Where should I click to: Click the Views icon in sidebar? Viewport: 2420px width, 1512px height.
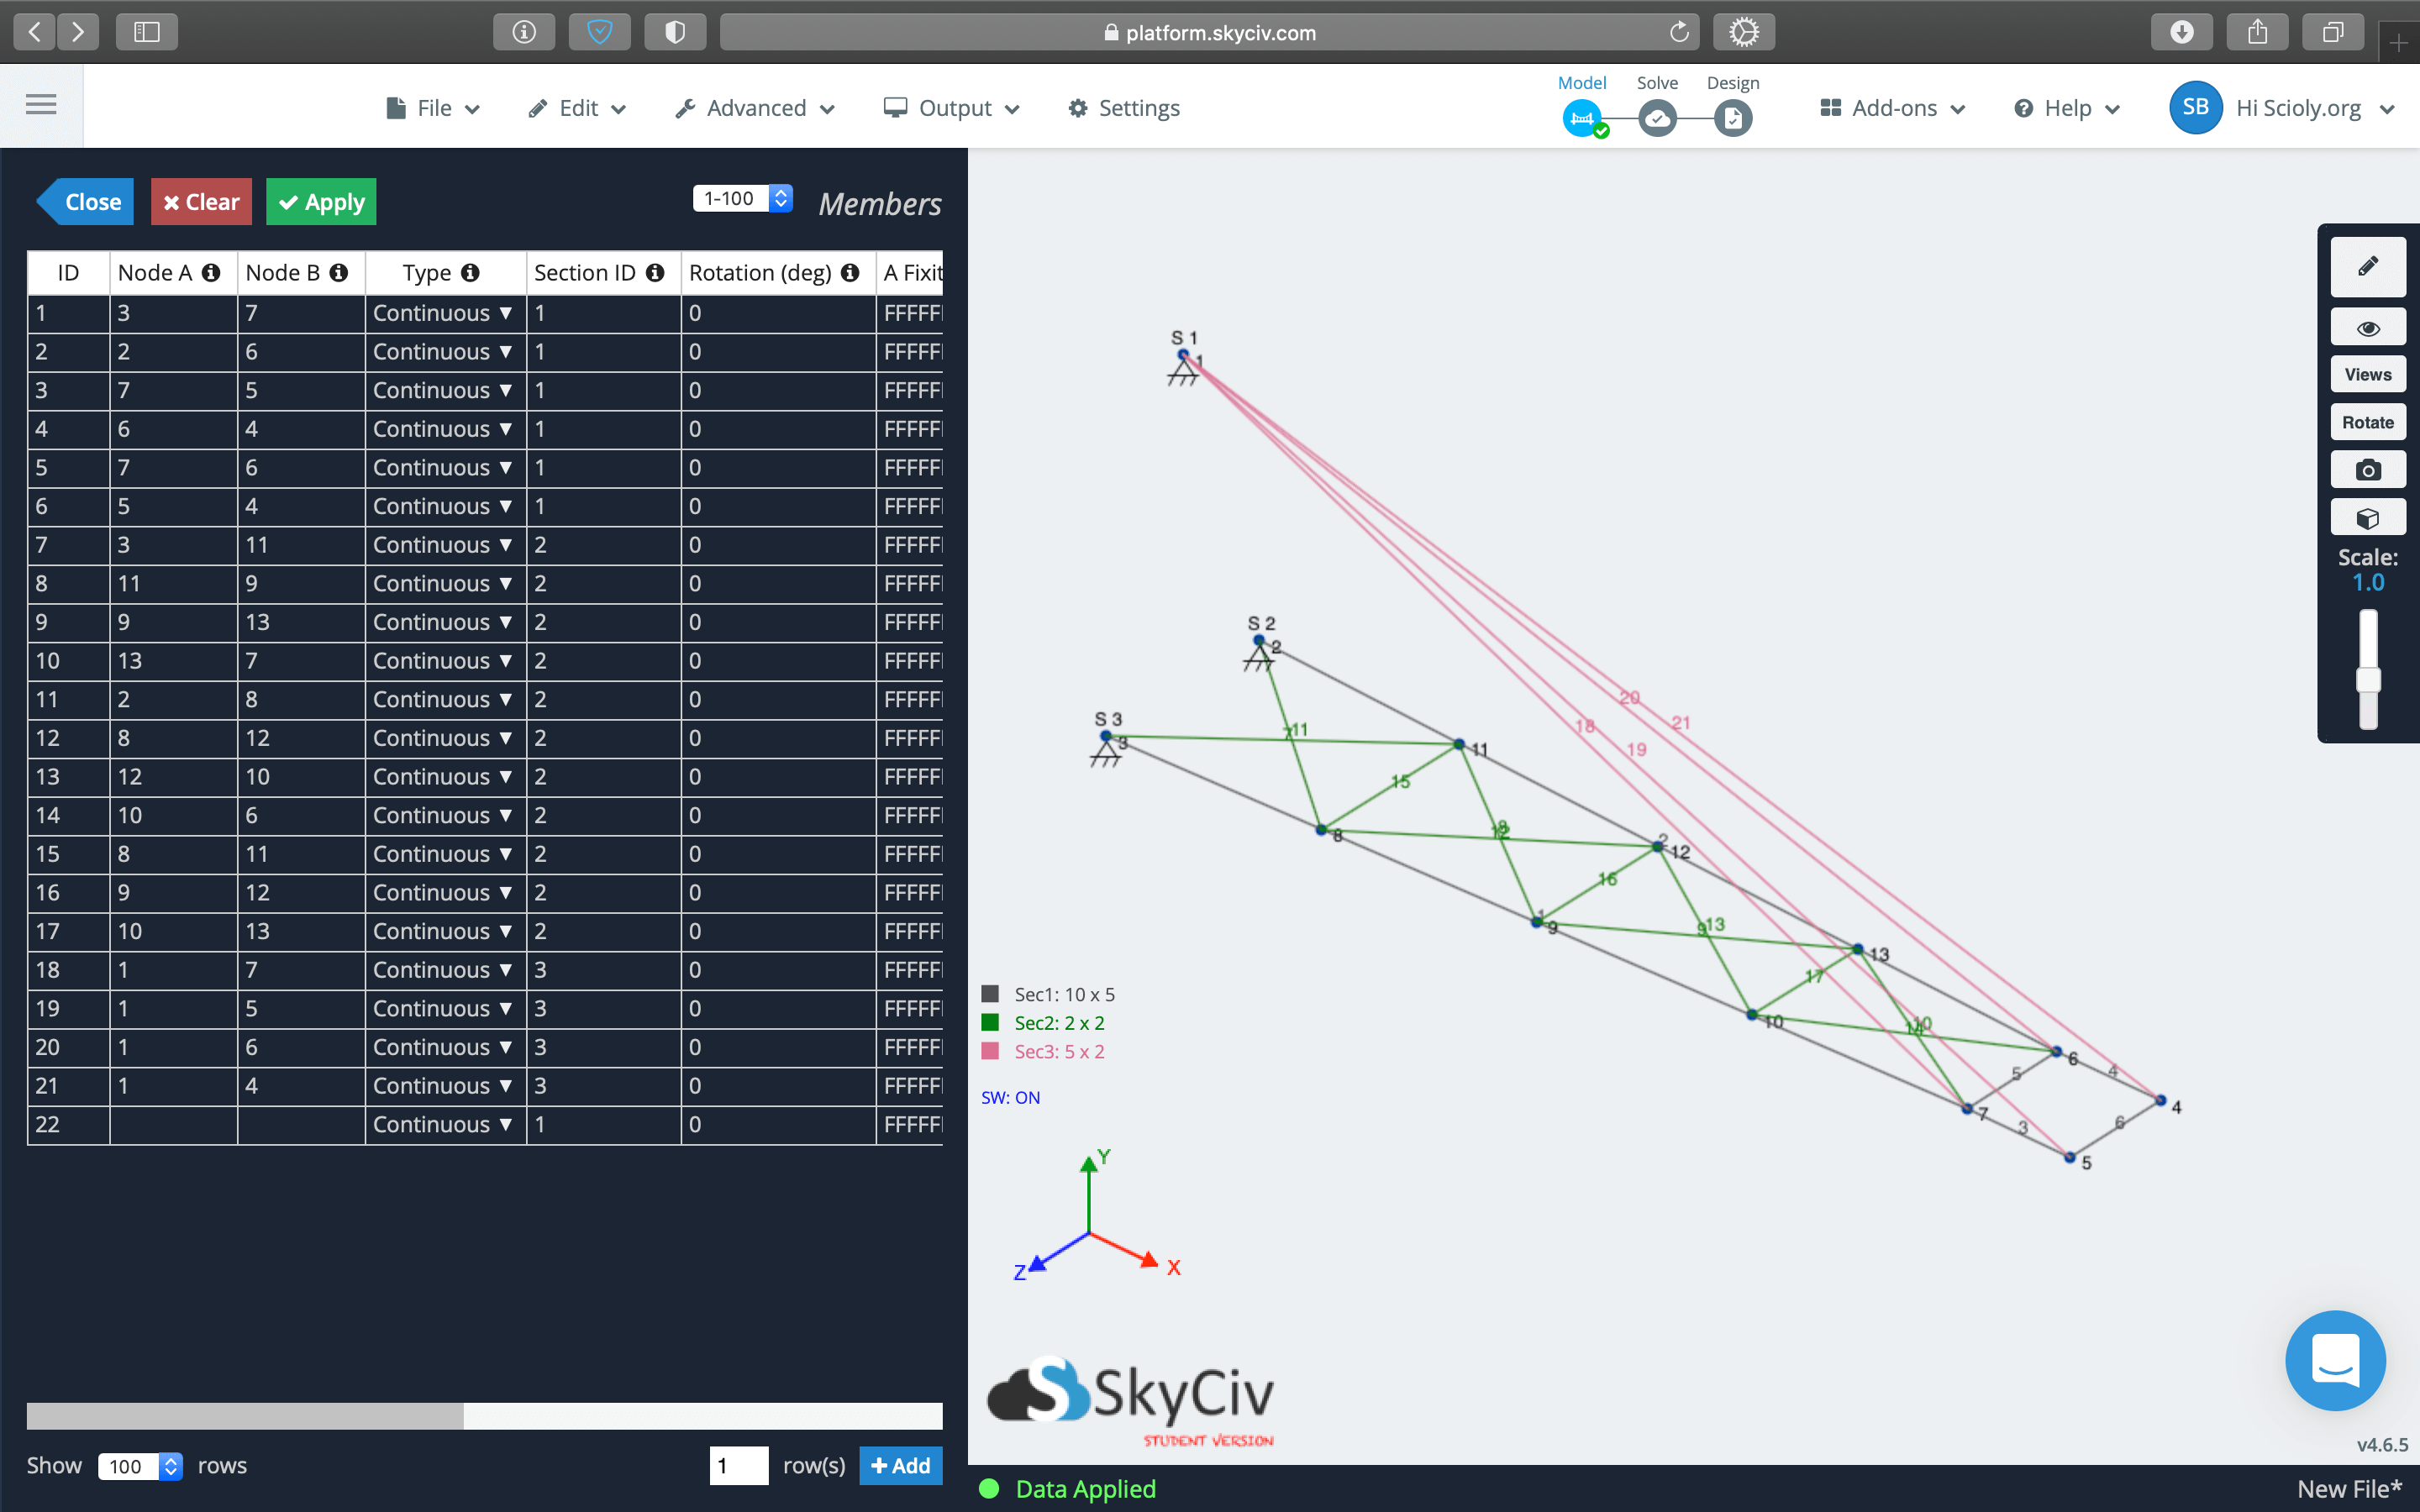coord(2368,373)
